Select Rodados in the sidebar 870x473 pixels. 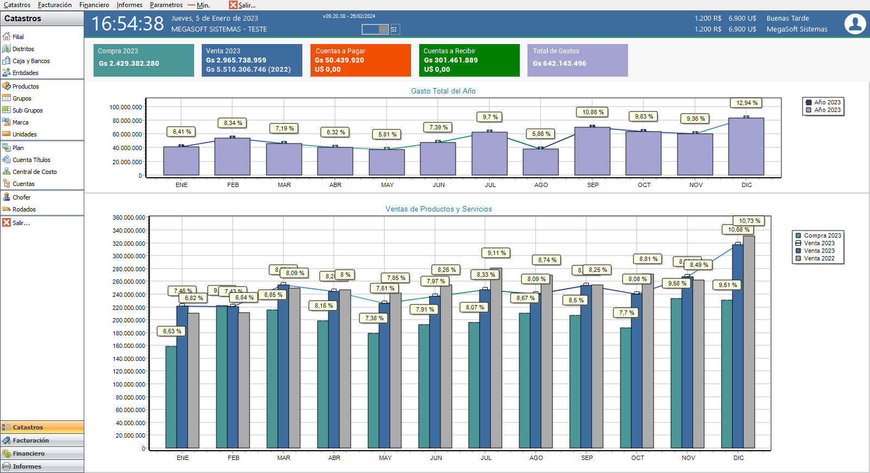[19, 209]
